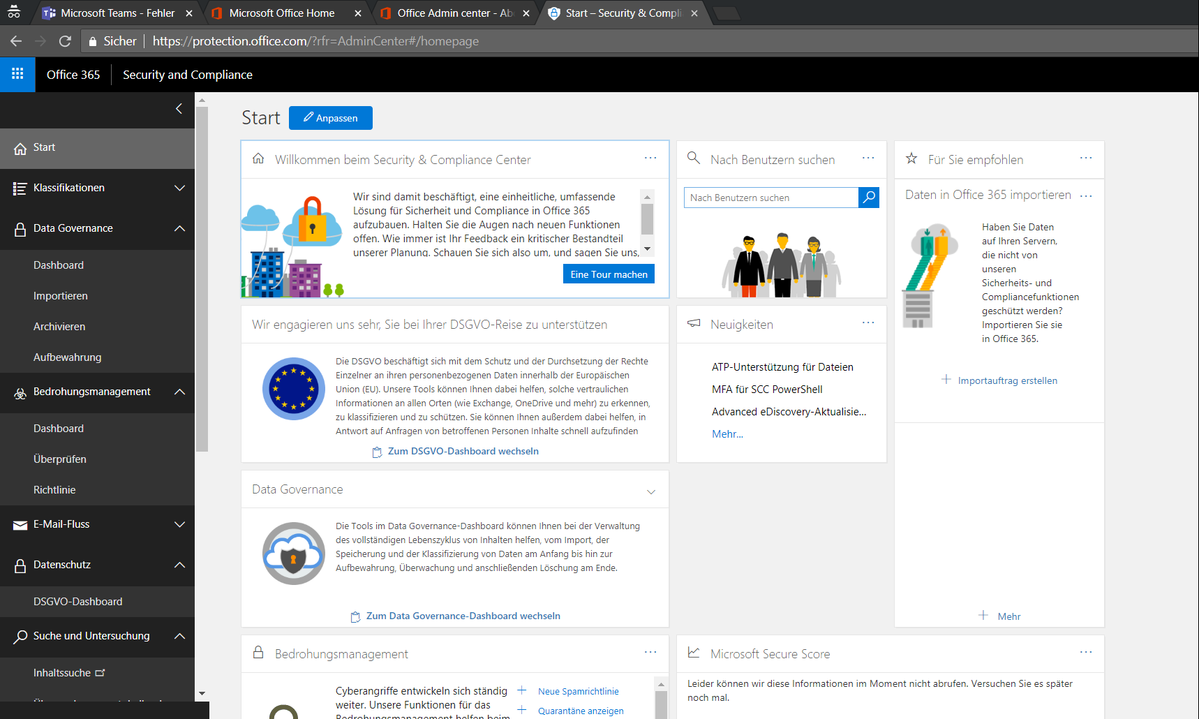The image size is (1199, 719).
Task: Collapse the Bedrohungsmanagement sidebar chevron
Action: [x=179, y=392]
